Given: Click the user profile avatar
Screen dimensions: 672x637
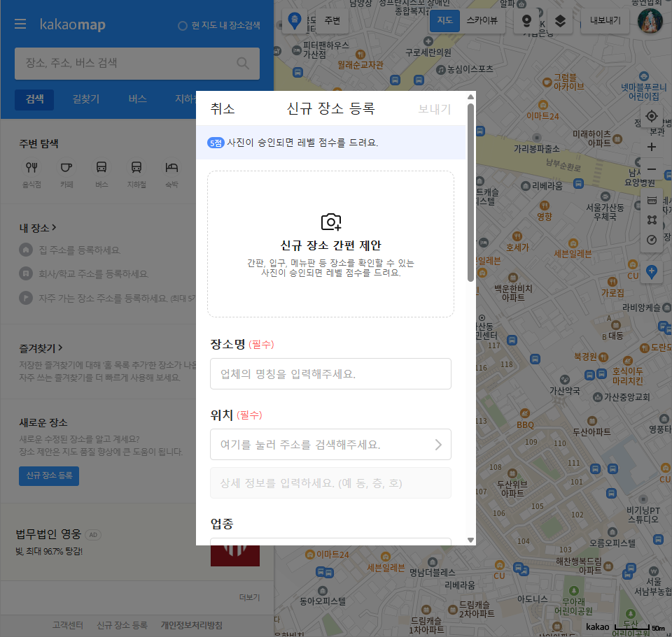Looking at the screenshot, I should (650, 20).
